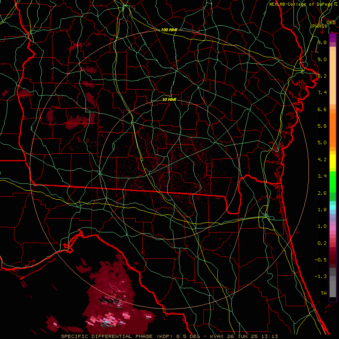This screenshot has width=339, height=339.
Task: Click the 7.4 value on the legend
Action: click(x=322, y=93)
